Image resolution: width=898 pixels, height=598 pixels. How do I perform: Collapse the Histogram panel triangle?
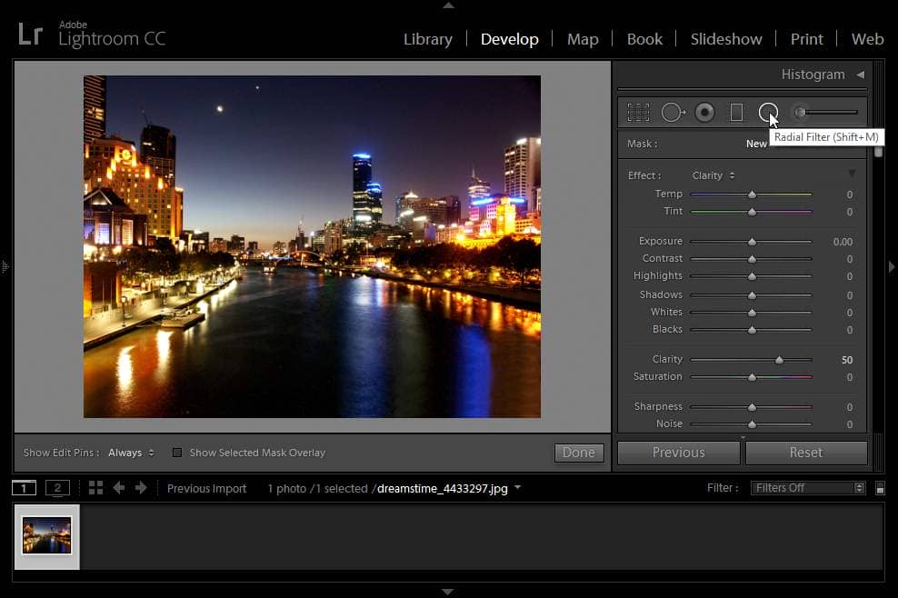coord(860,75)
